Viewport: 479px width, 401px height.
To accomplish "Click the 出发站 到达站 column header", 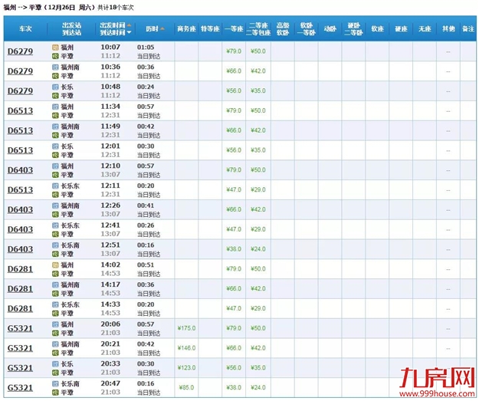I will point(72,28).
